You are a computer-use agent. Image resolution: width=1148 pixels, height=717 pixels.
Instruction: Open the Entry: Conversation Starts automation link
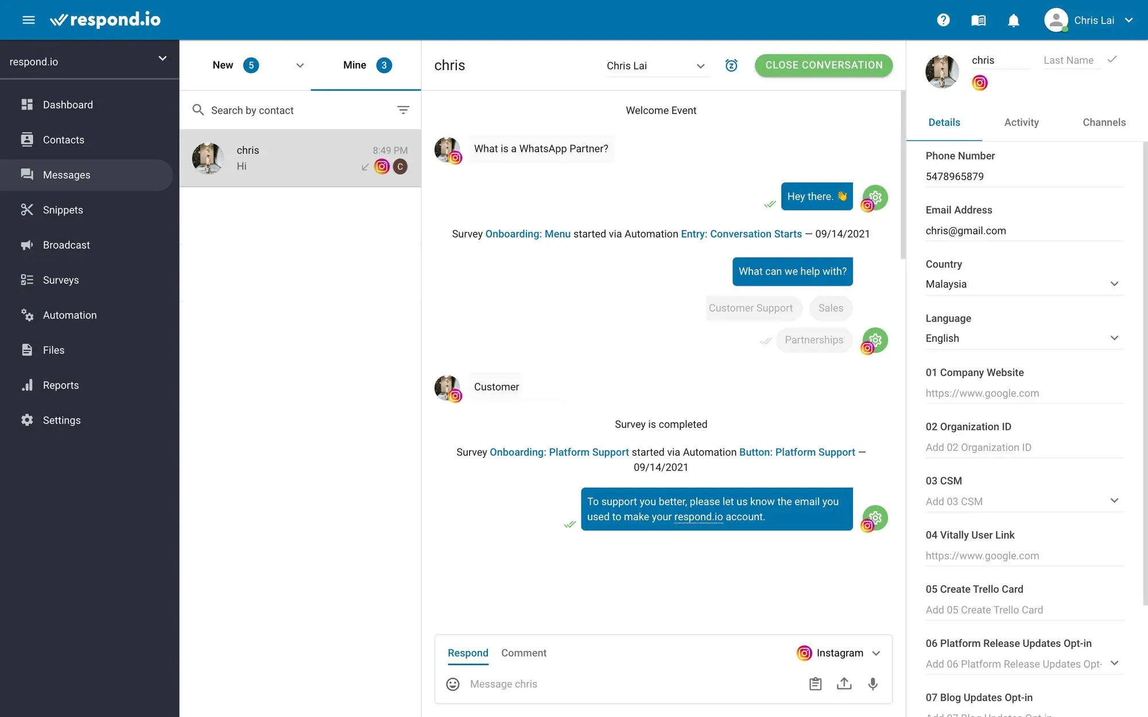[x=741, y=233]
